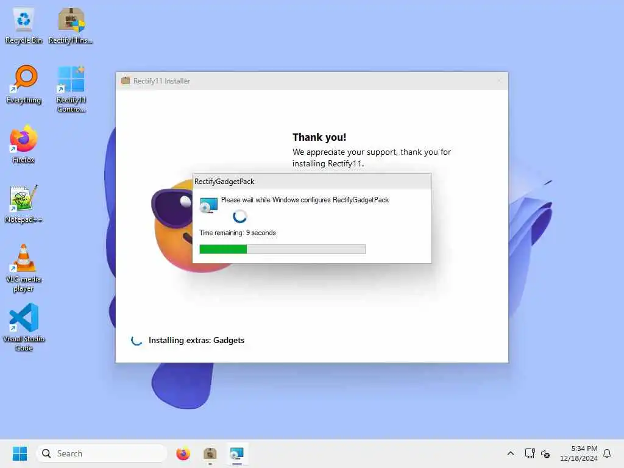Open the Notepad++ desktop shortcut

point(24,204)
